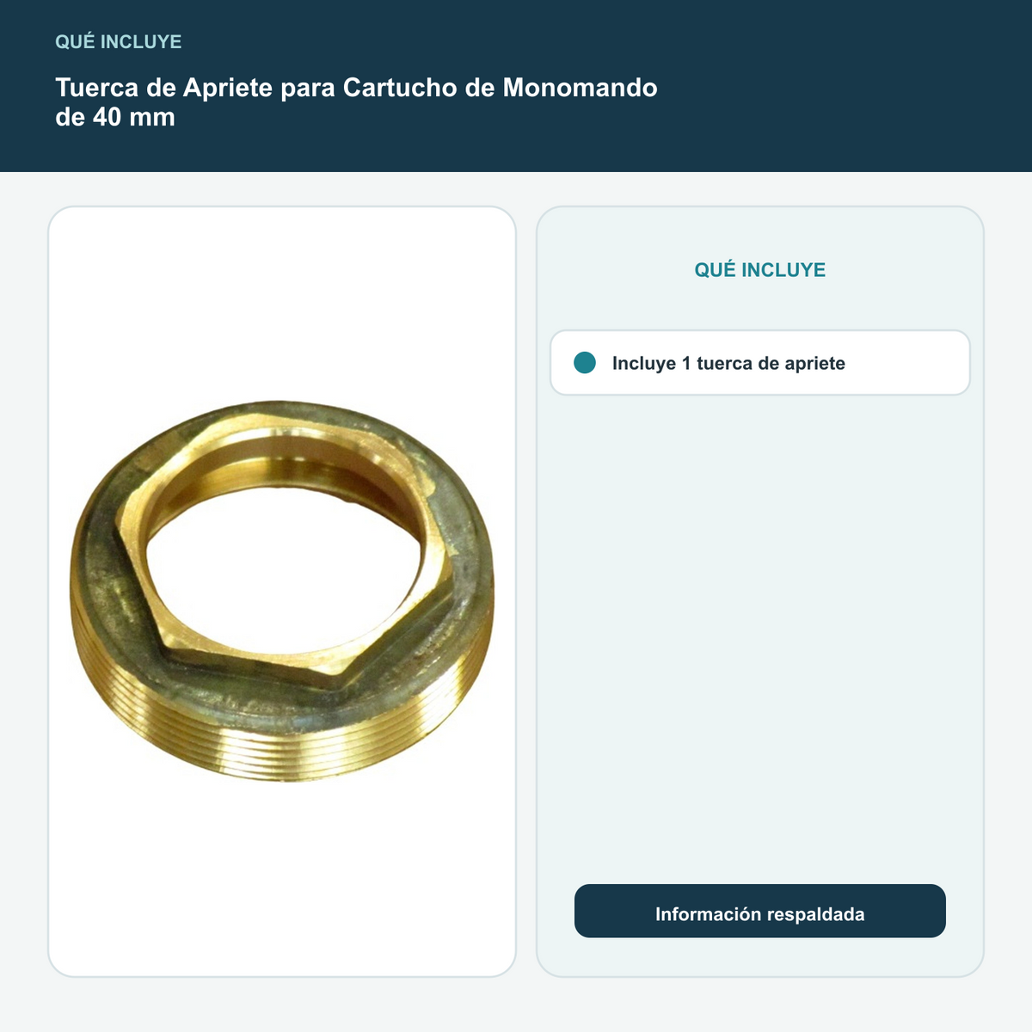Click the word Incluye in the list item

(x=644, y=364)
